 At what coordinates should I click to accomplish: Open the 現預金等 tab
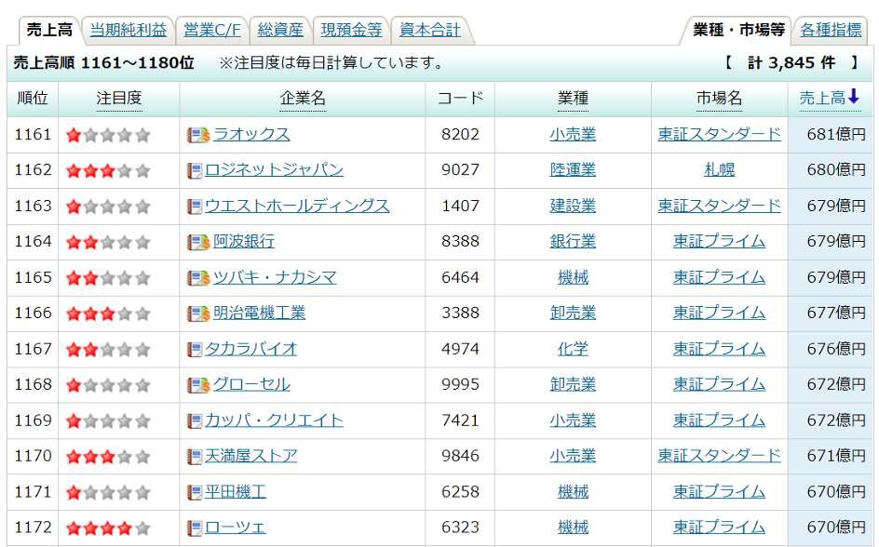point(351,30)
